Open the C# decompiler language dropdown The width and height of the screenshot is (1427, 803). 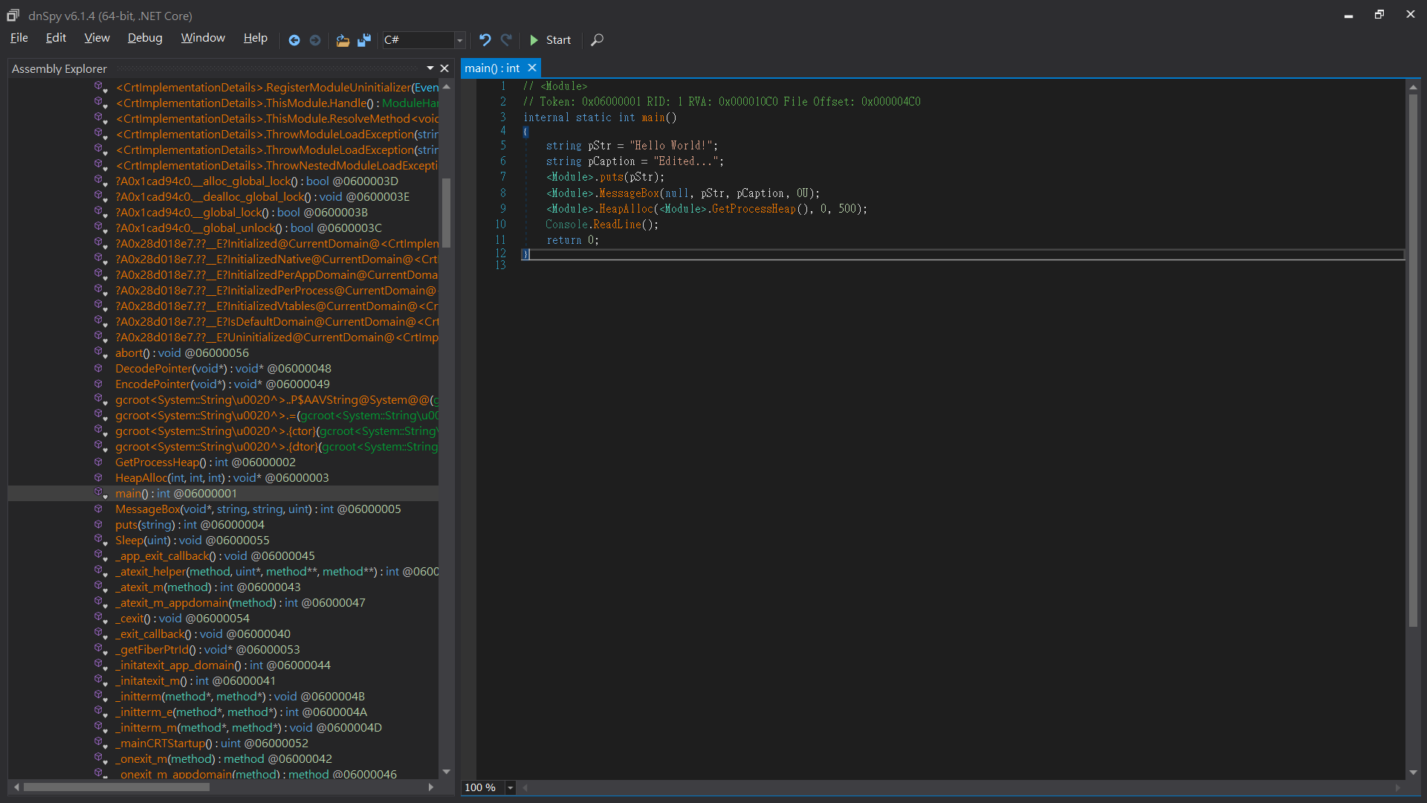click(460, 40)
